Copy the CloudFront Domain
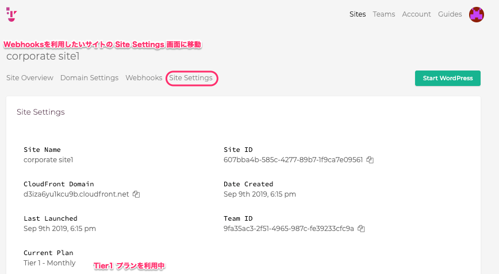 click(x=136, y=194)
